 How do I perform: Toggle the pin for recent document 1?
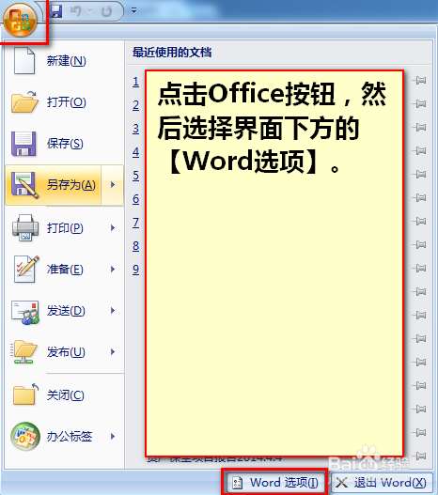point(420,81)
